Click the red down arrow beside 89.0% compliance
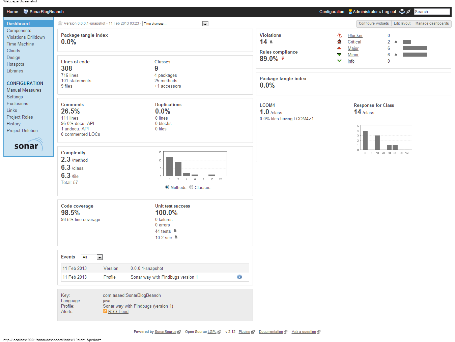The width and height of the screenshot is (455, 342). 283,58
